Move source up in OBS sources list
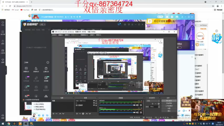 click(87, 114)
